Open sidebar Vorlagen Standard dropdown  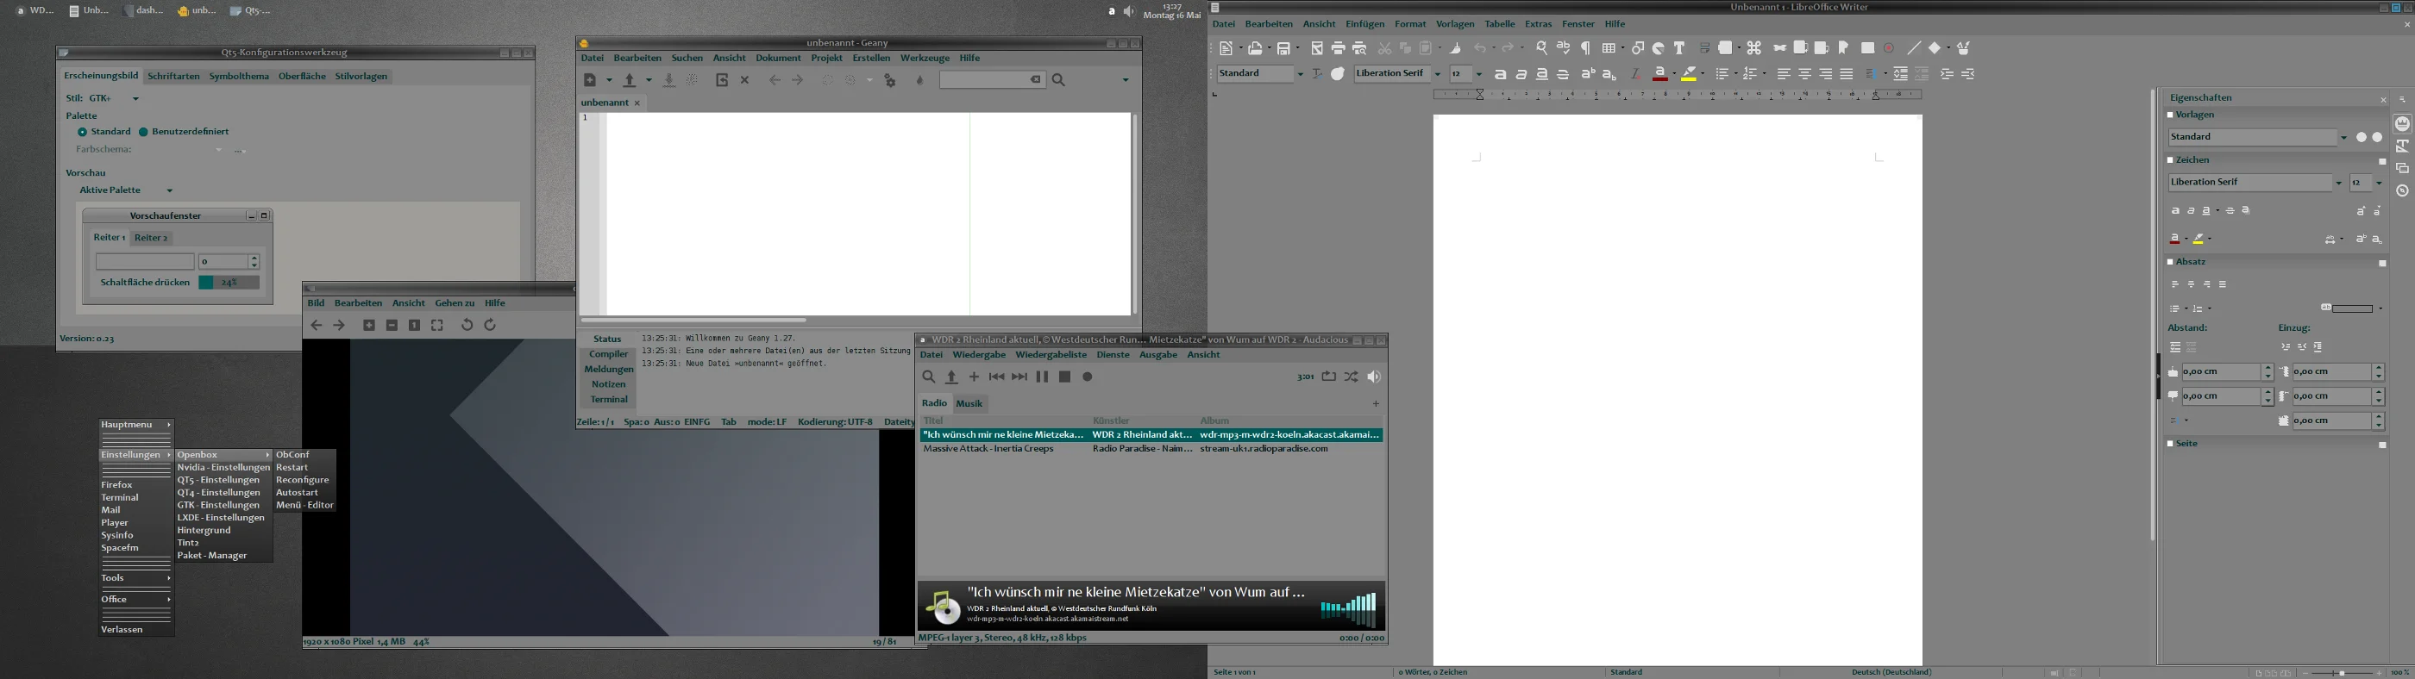pos(2343,138)
